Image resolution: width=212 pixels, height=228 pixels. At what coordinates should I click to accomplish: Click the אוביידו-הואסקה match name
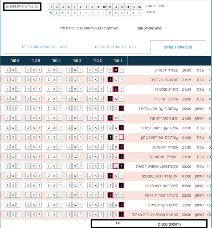166,147
